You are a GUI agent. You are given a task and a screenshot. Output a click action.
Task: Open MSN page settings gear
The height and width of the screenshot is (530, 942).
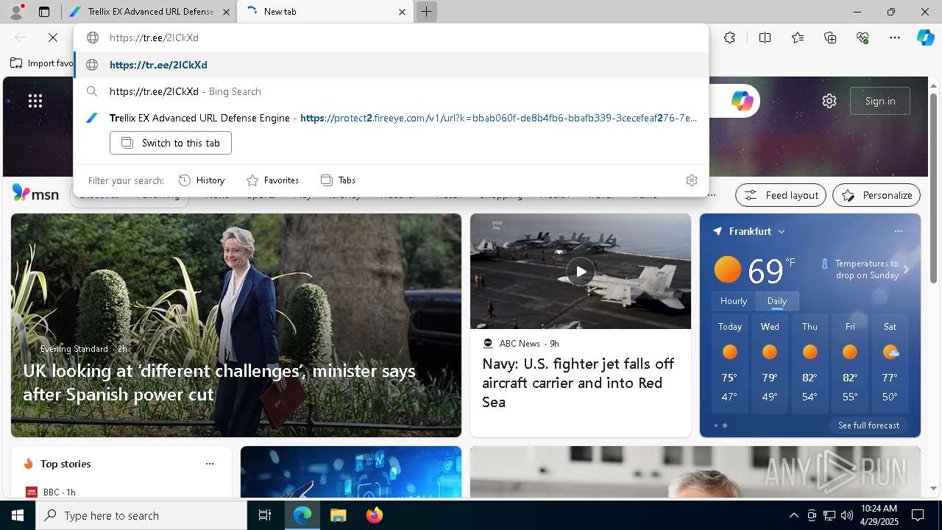[x=829, y=101]
